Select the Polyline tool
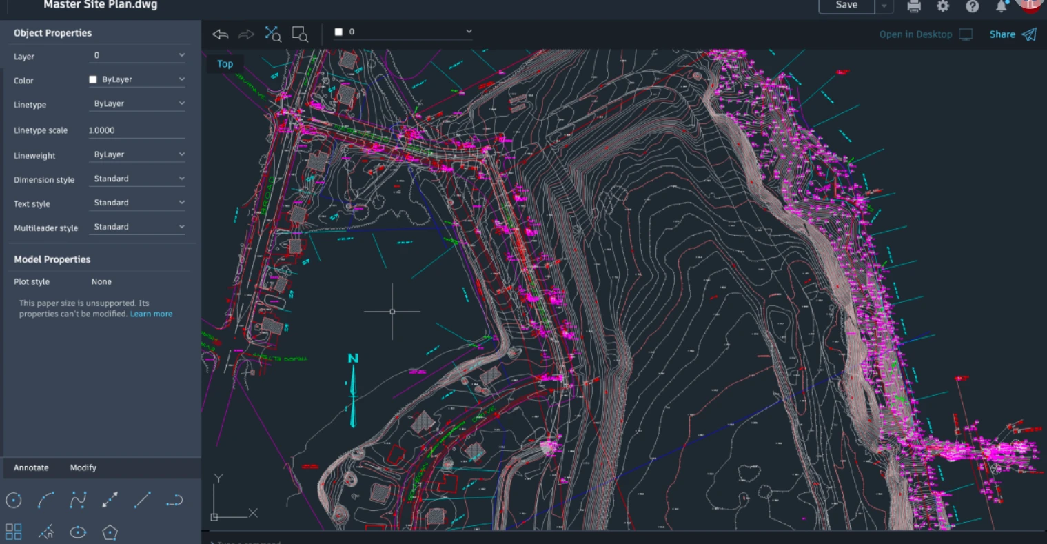1047x544 pixels. 174,501
